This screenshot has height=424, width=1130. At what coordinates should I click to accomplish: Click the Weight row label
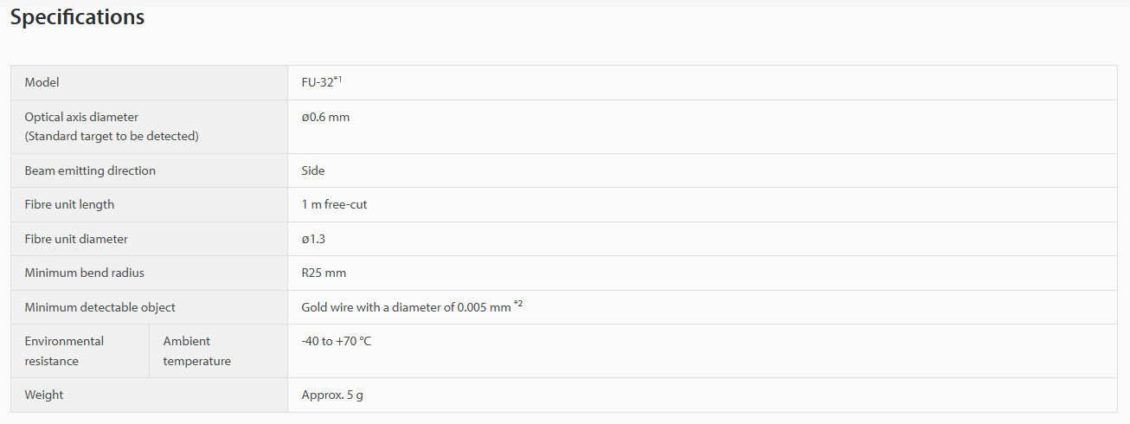tap(44, 395)
